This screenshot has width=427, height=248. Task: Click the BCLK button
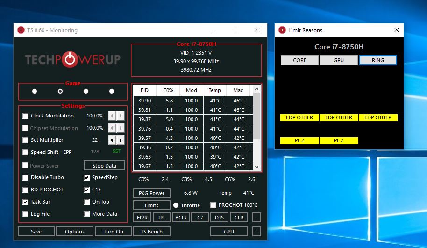point(181,218)
